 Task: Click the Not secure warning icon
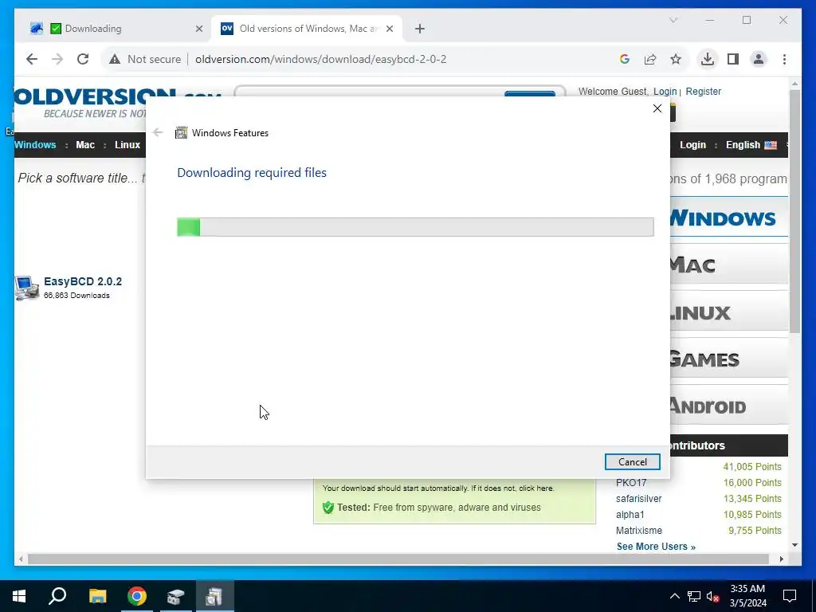coord(115,59)
